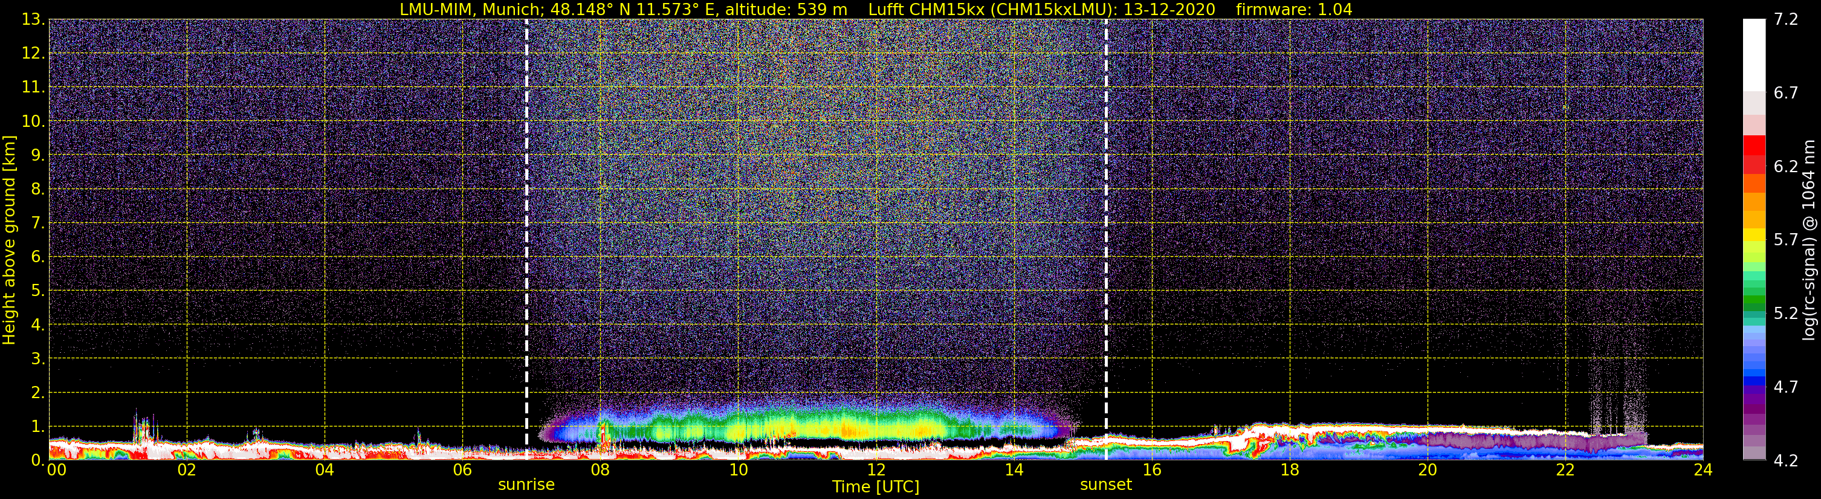Click the time axis tick label '20'

[x=1428, y=470]
